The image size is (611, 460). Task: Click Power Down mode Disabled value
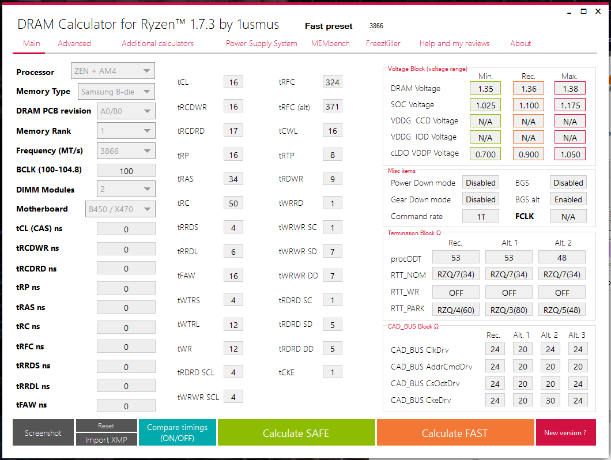tap(481, 182)
